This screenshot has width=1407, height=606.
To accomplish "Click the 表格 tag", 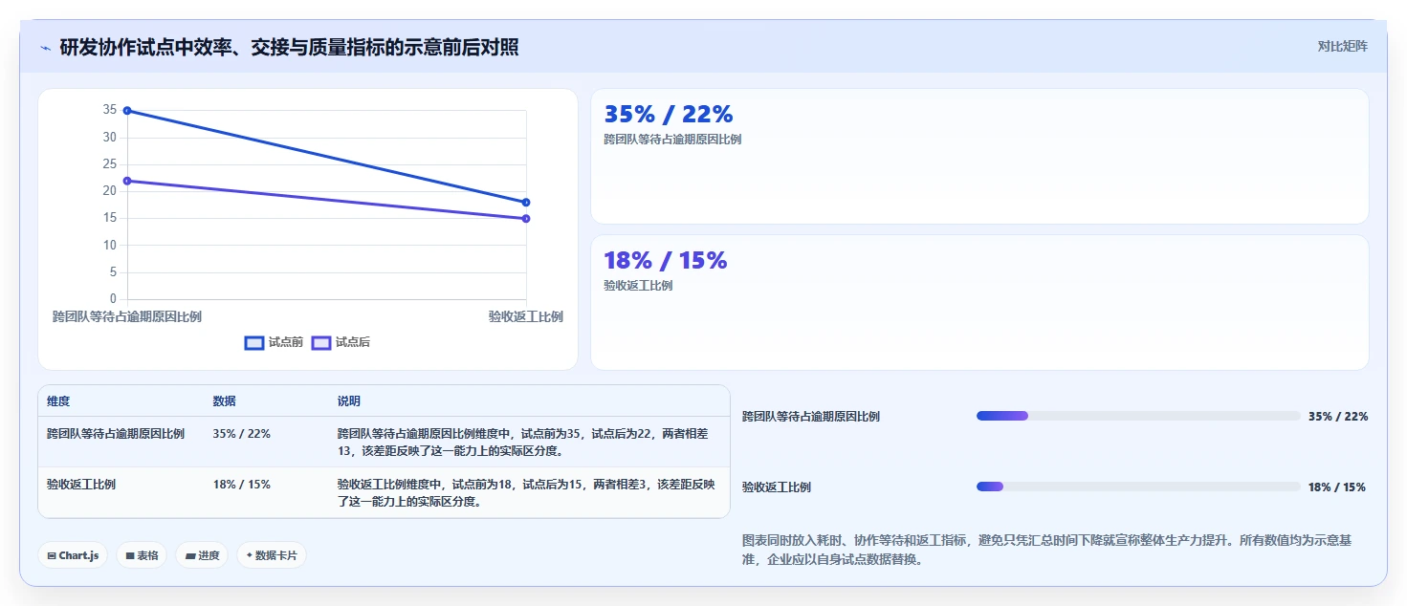I will pyautogui.click(x=142, y=555).
